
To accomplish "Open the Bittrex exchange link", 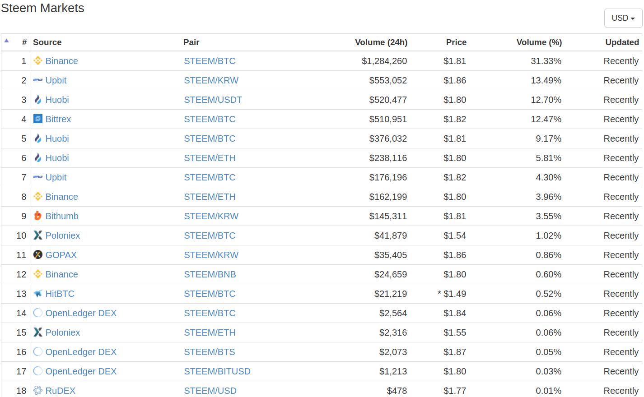I will [58, 119].
